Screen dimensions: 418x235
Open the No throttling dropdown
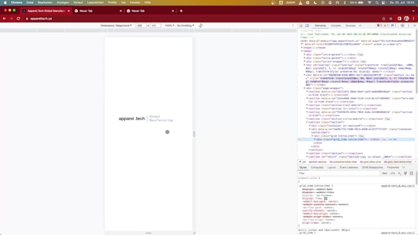click(185, 26)
